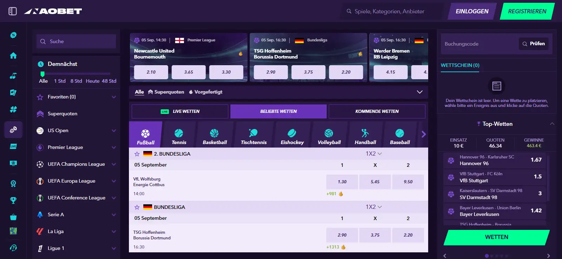Focus the Suche sidebar search field
Screen dimensions: 562x259
[76, 41]
